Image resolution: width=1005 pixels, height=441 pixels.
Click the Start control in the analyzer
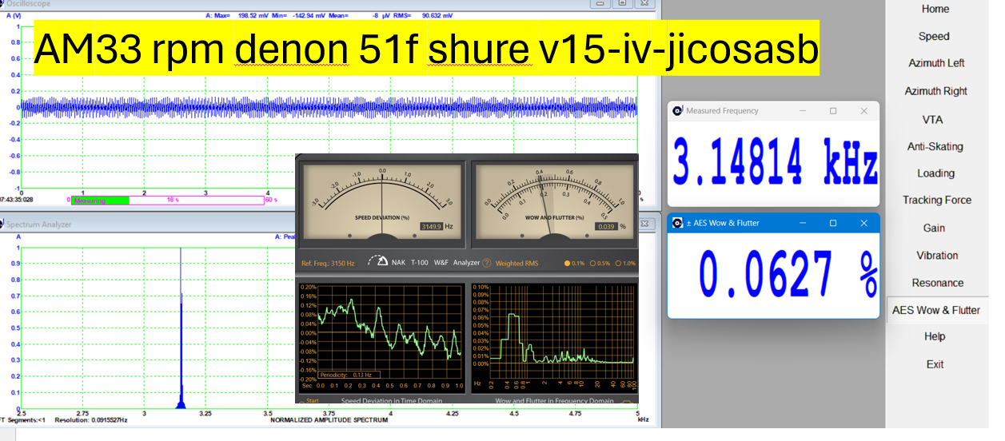(x=312, y=400)
